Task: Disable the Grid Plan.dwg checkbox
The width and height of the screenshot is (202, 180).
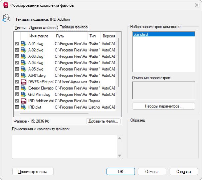Action: pyautogui.click(x=17, y=95)
